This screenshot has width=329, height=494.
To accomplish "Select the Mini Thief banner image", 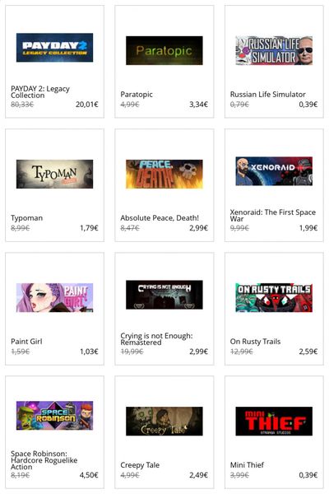I will (x=274, y=421).
